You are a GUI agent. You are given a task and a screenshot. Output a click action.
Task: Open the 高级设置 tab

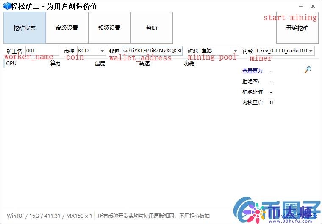click(x=67, y=27)
